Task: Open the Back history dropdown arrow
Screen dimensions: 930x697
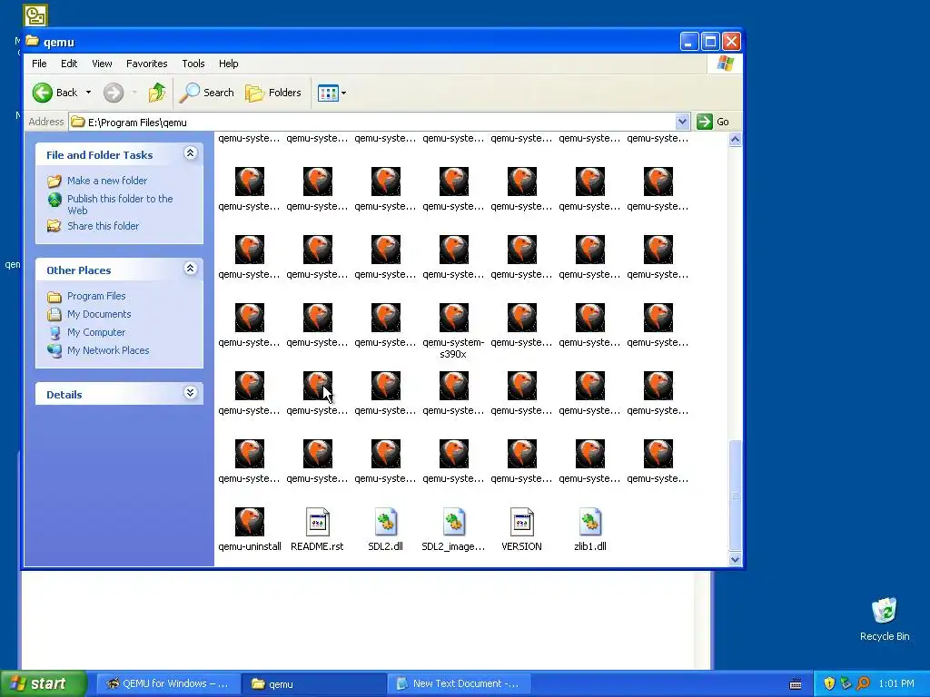Action: click(88, 93)
